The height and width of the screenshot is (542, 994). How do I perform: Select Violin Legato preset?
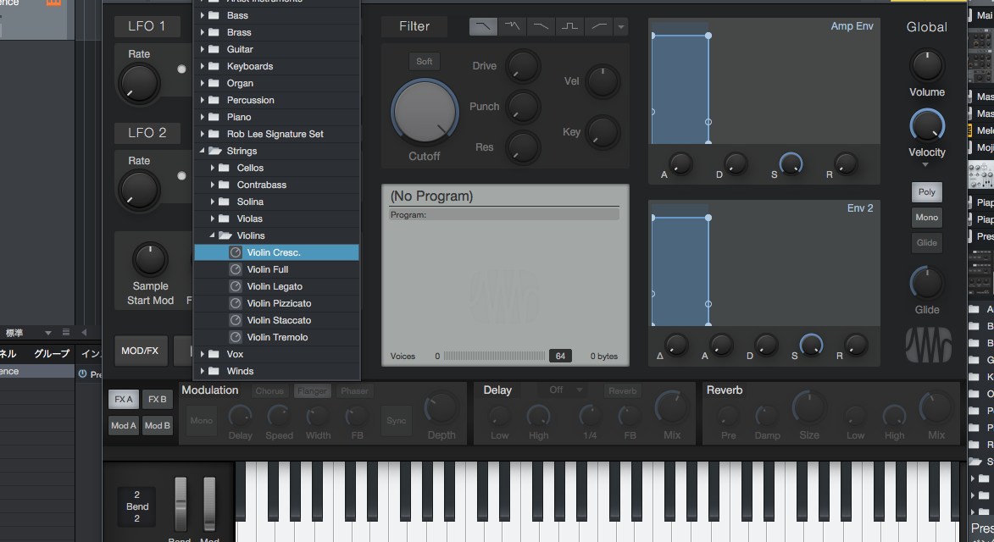coord(276,286)
